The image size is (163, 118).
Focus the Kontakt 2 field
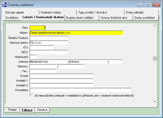click(61, 85)
